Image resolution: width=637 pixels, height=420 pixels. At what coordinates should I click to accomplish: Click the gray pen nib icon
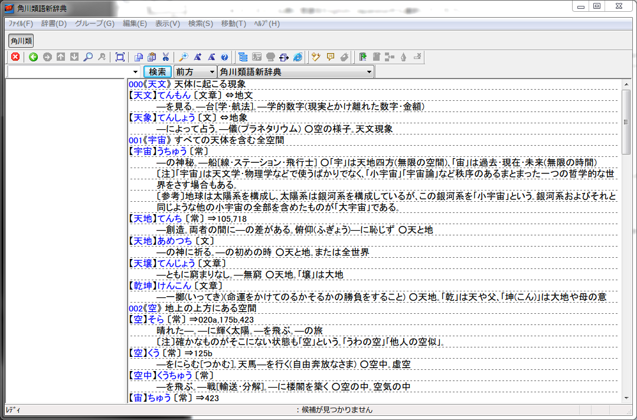(403, 57)
